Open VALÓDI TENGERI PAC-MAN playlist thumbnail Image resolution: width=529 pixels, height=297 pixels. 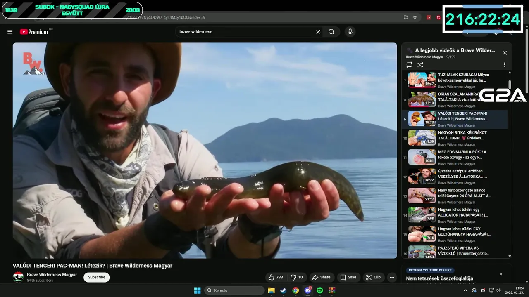coord(422,118)
